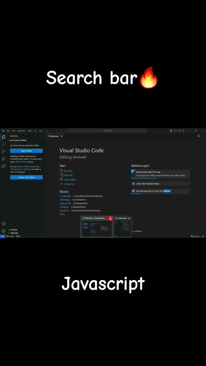Open the File menu
Viewport: 206px width, 366px height.
(8, 131)
